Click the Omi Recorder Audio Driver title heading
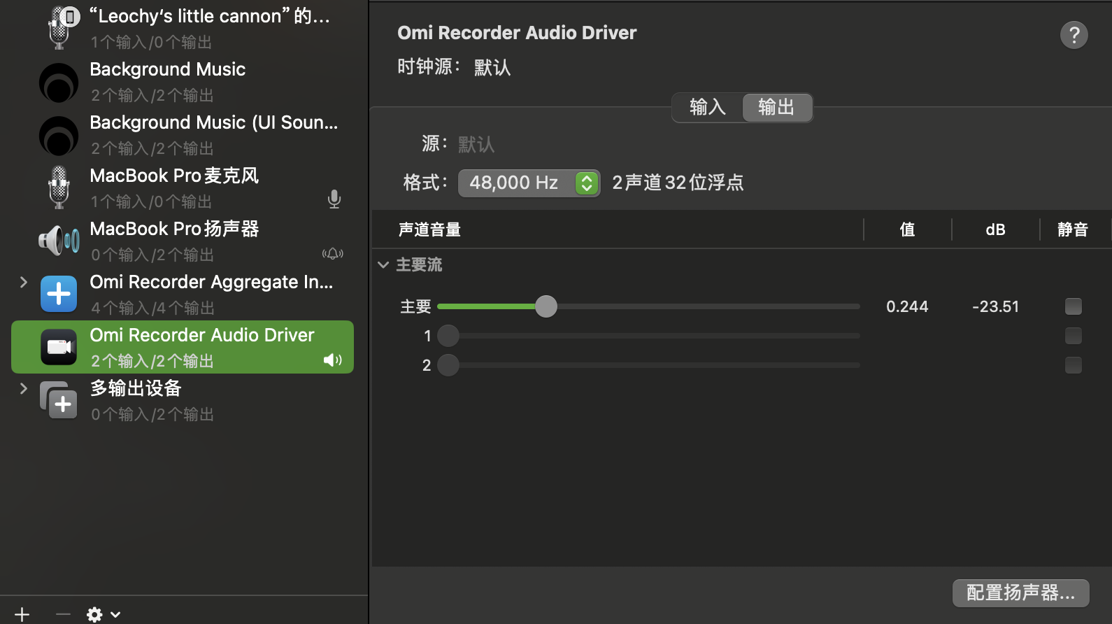Screen dimensions: 1112x624 (517, 33)
